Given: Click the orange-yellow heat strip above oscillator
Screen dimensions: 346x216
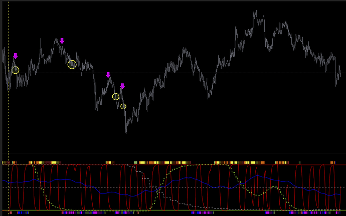Looking at the screenshot, I should coord(160,162).
